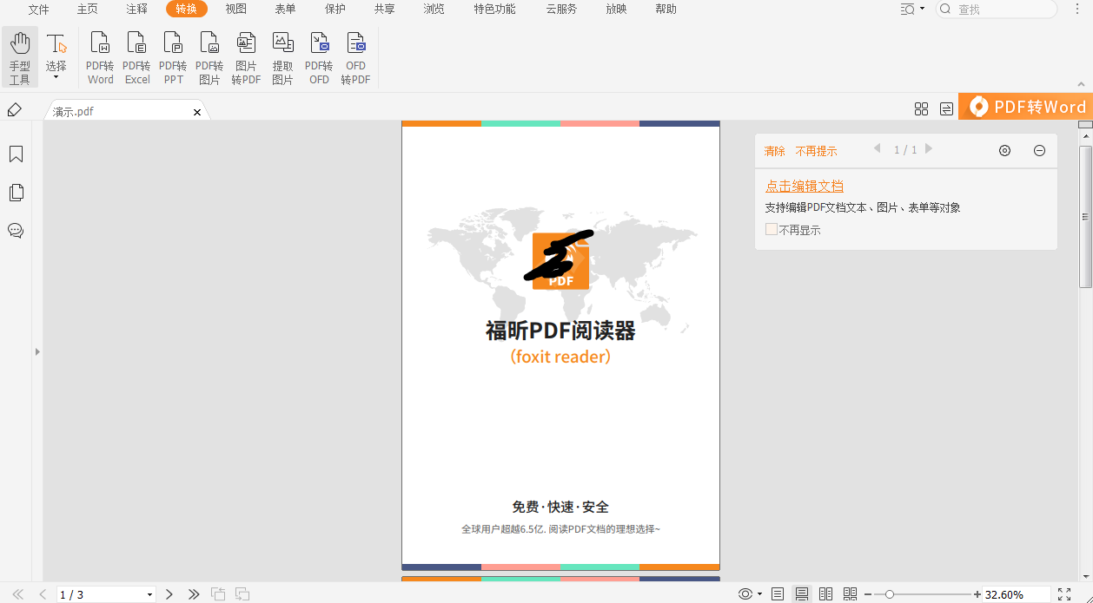Screen dimensions: 1093x603
Task: Go to the first page
Action: tap(17, 594)
